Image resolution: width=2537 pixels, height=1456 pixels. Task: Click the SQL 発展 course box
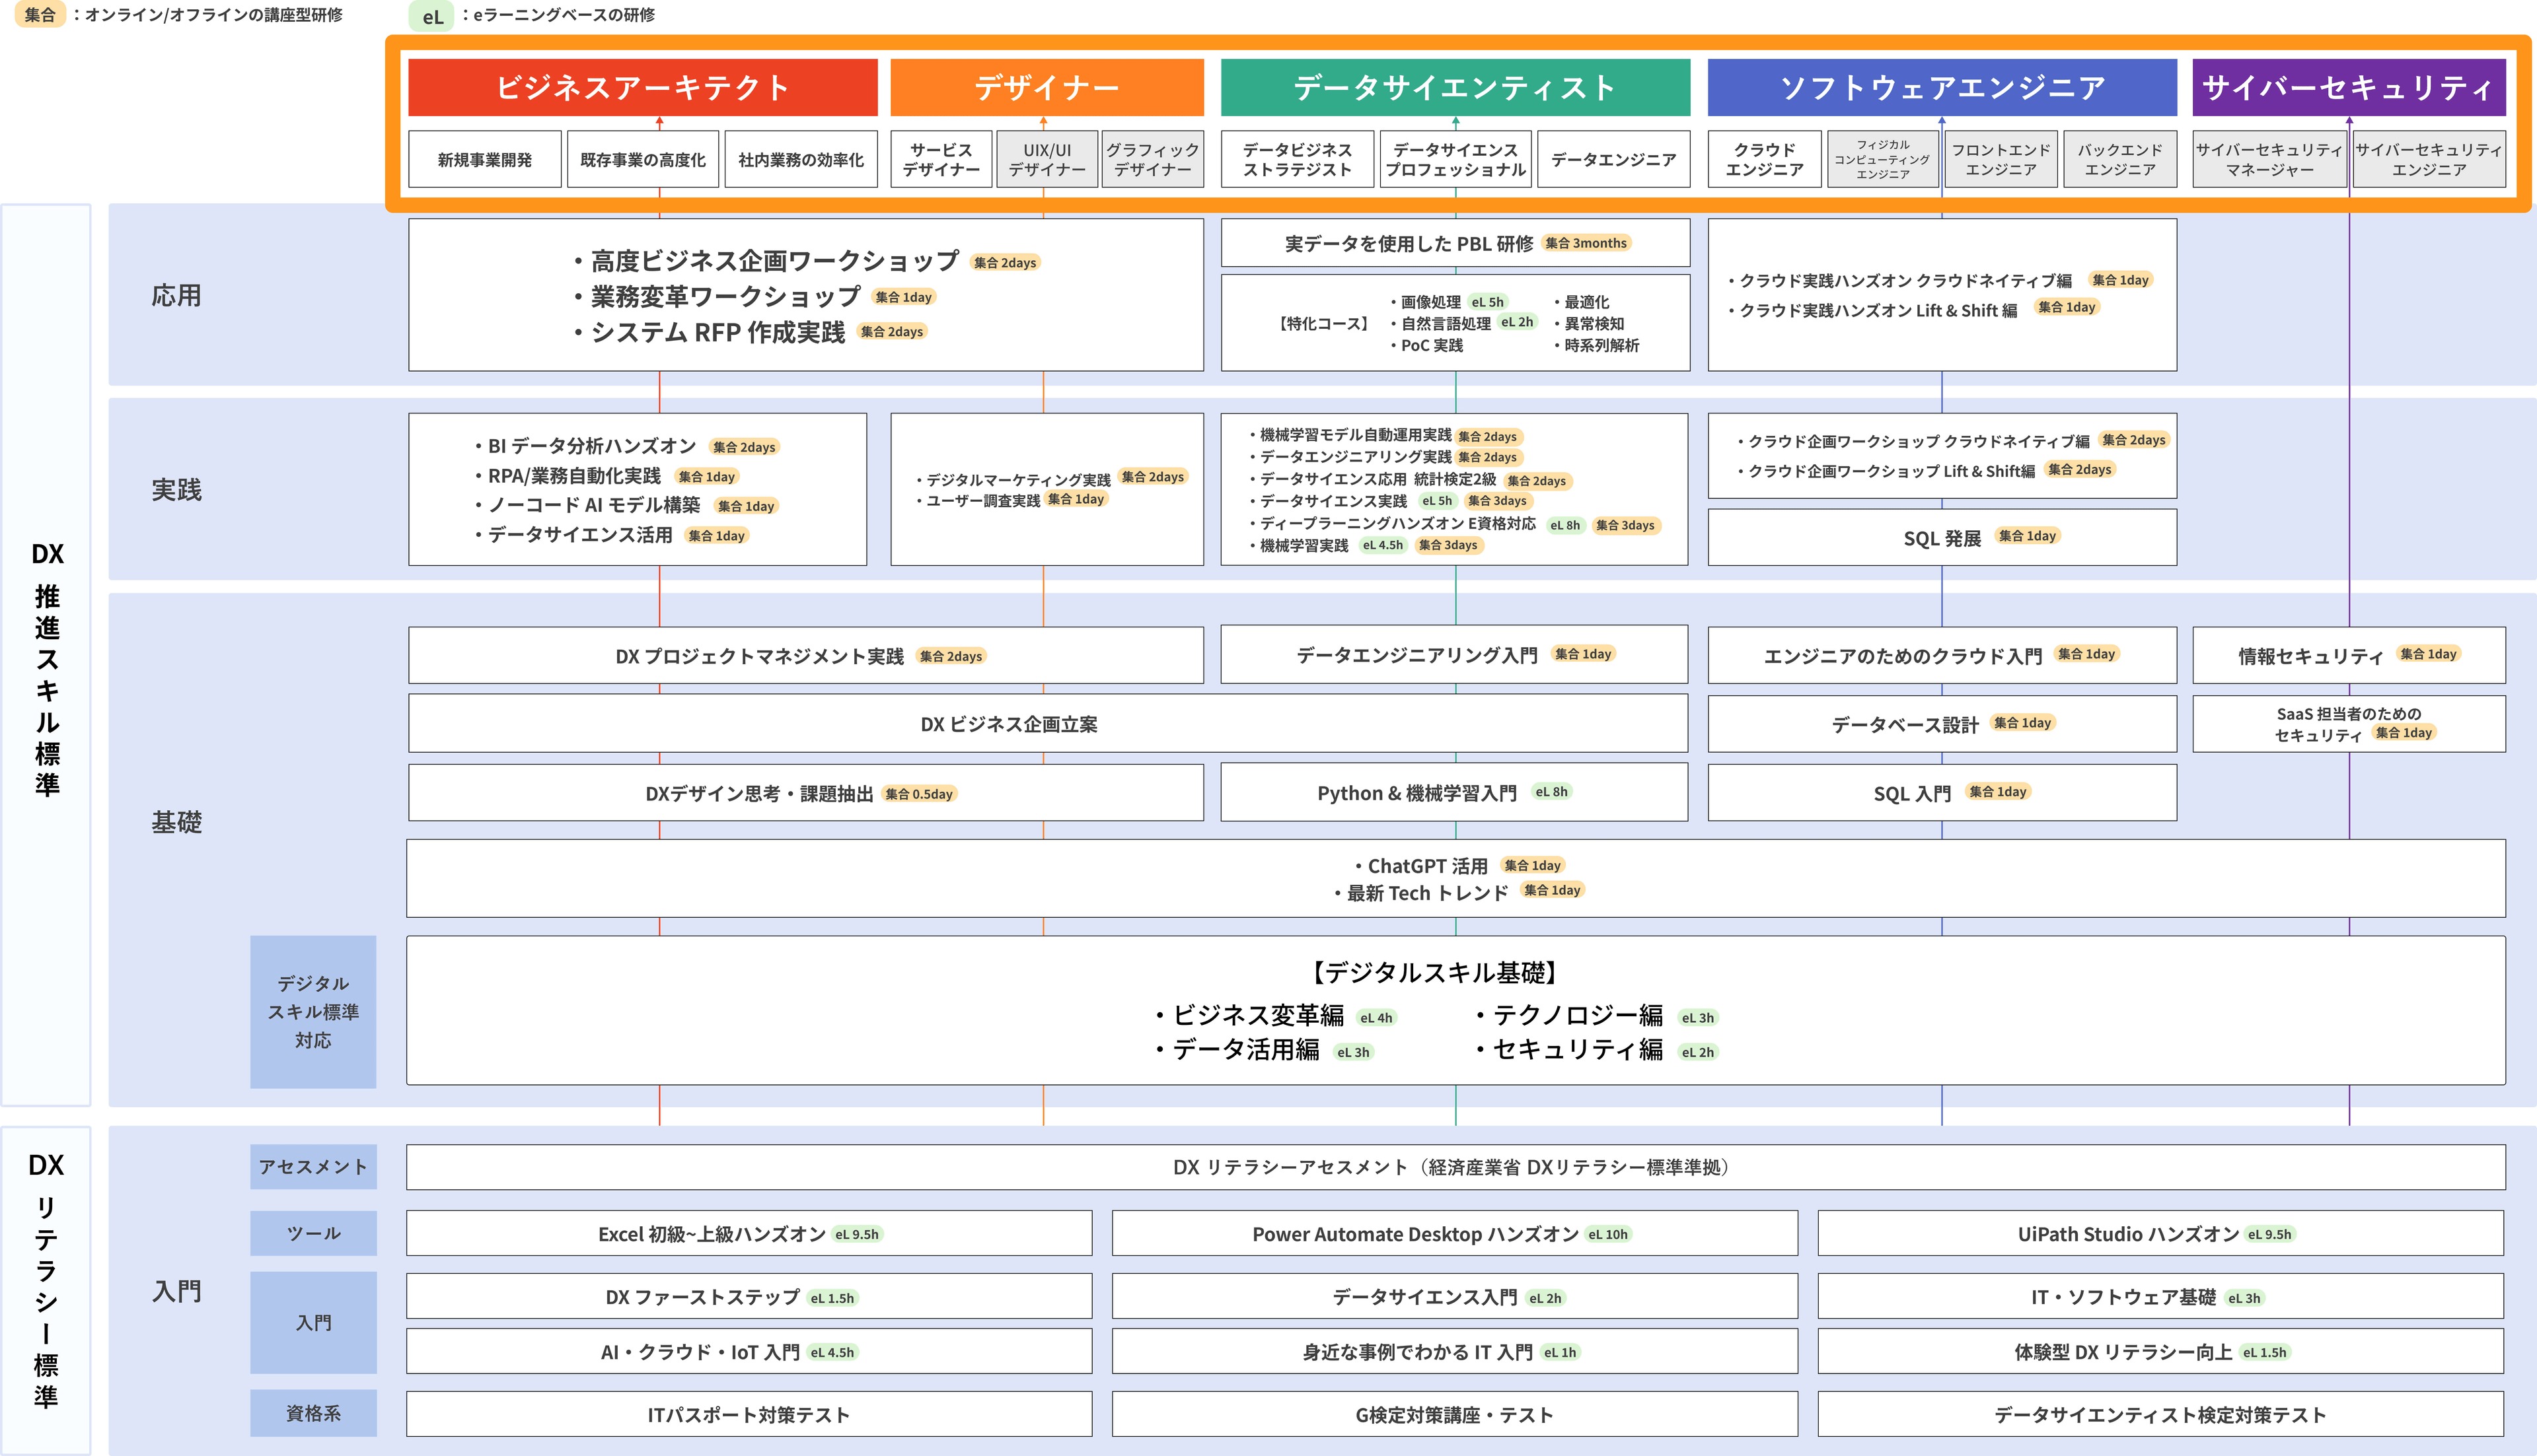[1942, 538]
